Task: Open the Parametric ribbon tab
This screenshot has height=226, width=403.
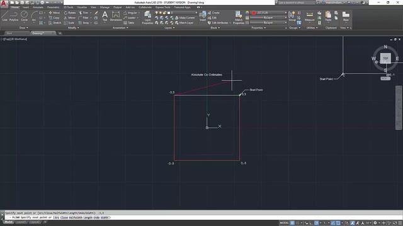Action: tap(53, 7)
